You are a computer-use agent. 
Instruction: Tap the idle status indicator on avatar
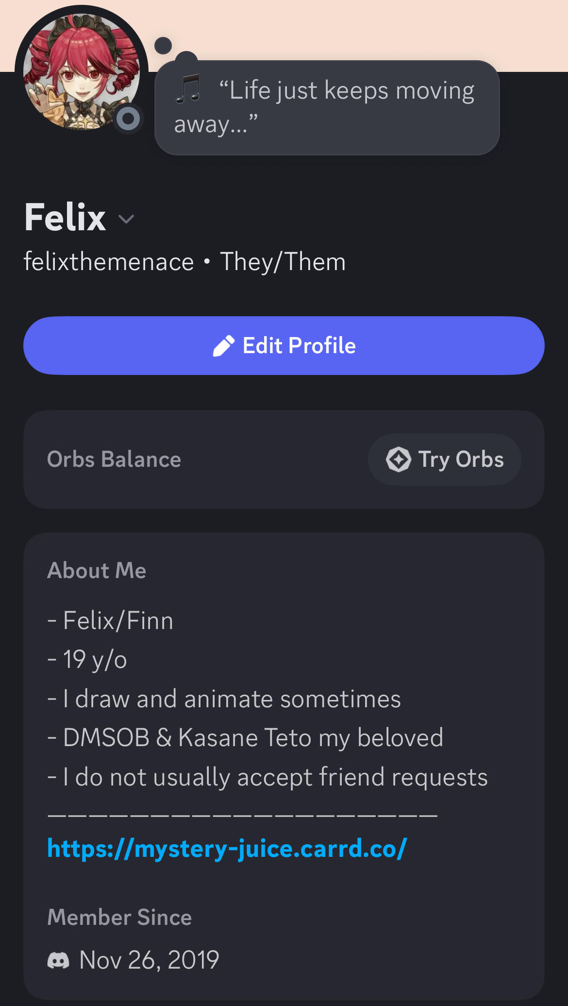click(129, 119)
